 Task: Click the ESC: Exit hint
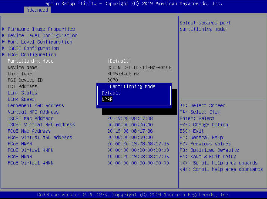click(x=192, y=131)
